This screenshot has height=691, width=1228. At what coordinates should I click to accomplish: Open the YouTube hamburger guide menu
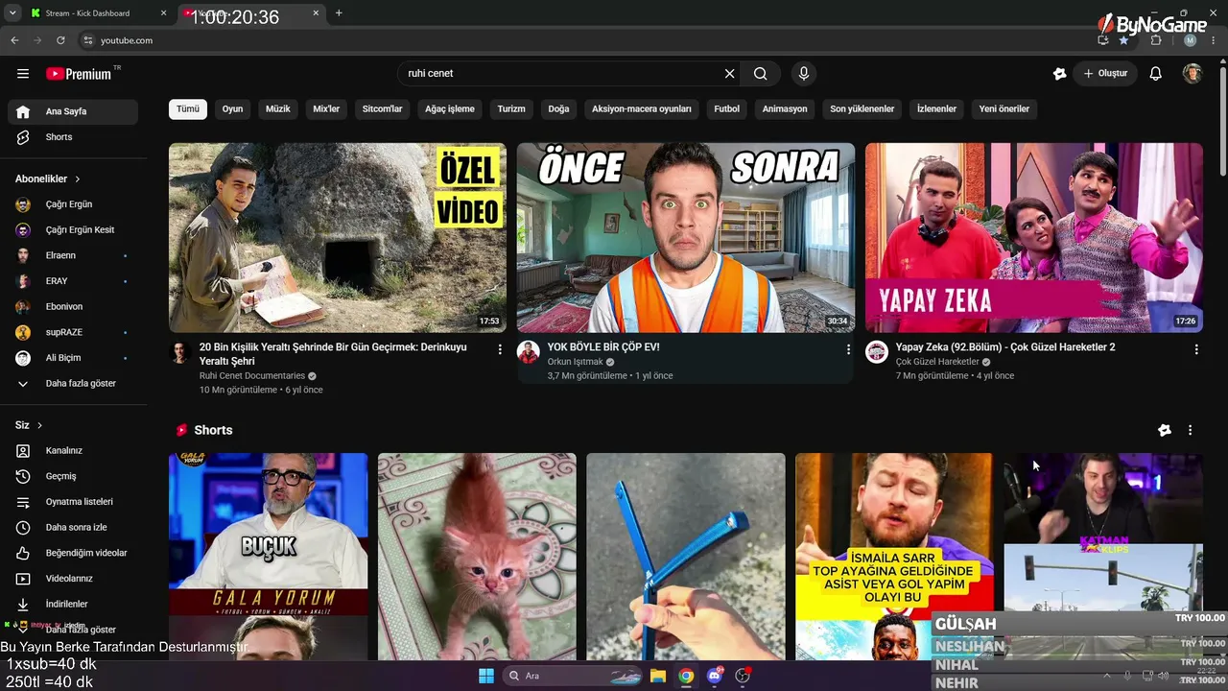pos(23,74)
